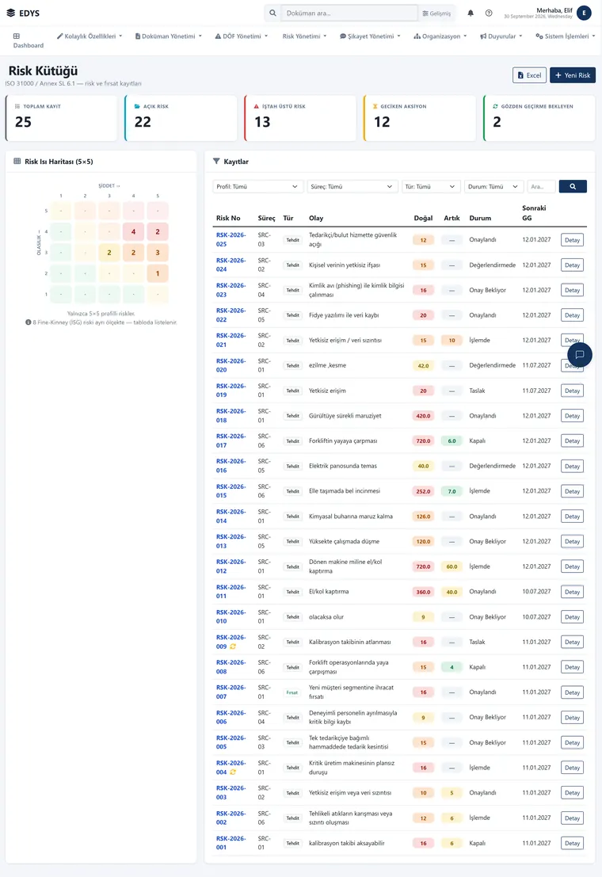The width and height of the screenshot is (602, 877).
Task: Open Detay for RSK-2026-023
Action: pyautogui.click(x=573, y=290)
